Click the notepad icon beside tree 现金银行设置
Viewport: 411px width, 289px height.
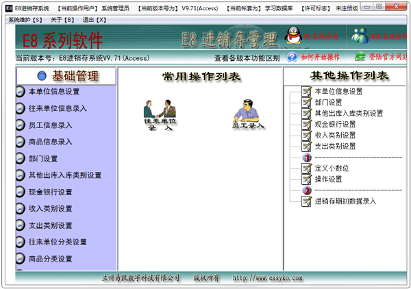coord(307,125)
